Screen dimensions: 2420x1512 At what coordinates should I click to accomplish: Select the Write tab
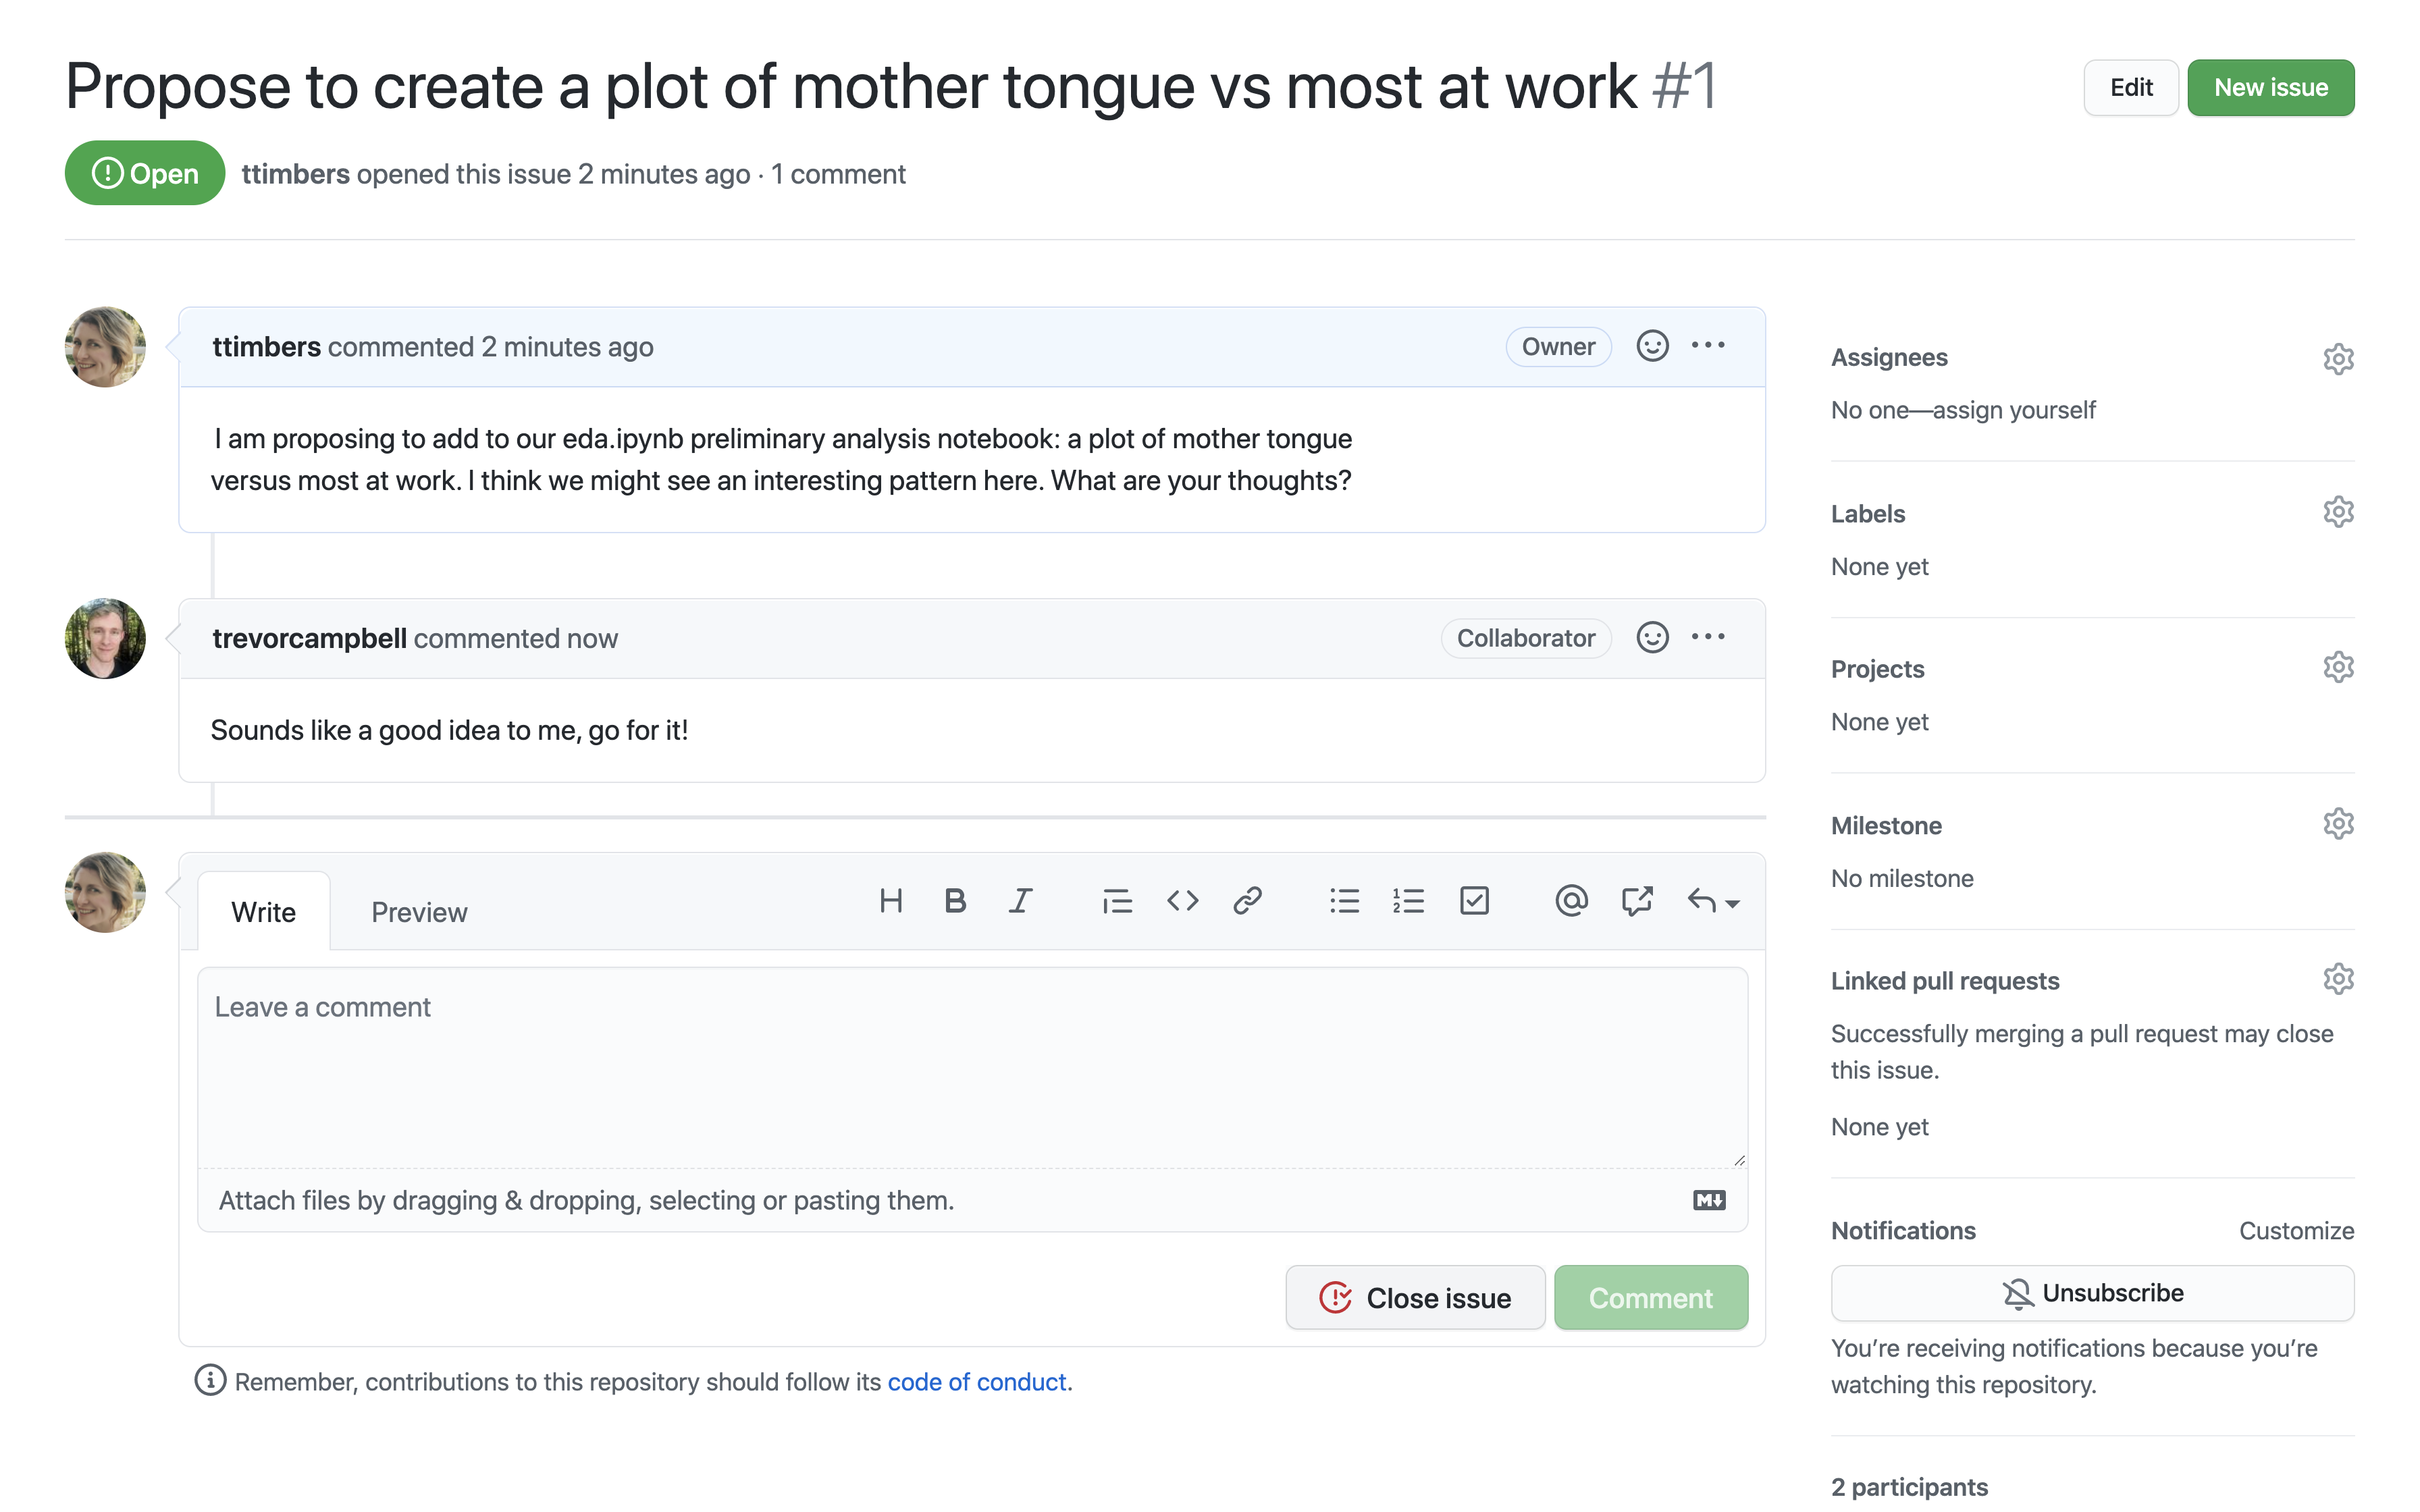[263, 912]
